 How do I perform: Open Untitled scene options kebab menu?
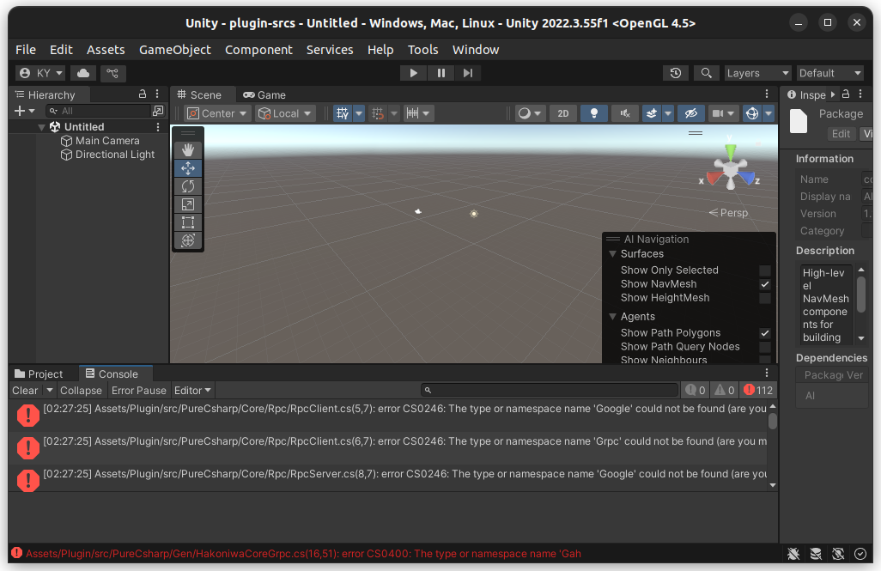158,127
